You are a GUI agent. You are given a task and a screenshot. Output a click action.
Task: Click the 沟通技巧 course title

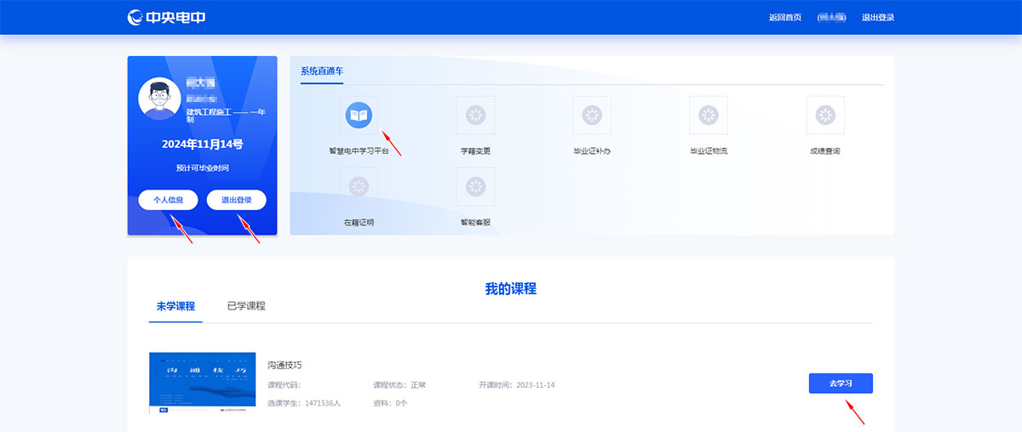click(x=284, y=365)
